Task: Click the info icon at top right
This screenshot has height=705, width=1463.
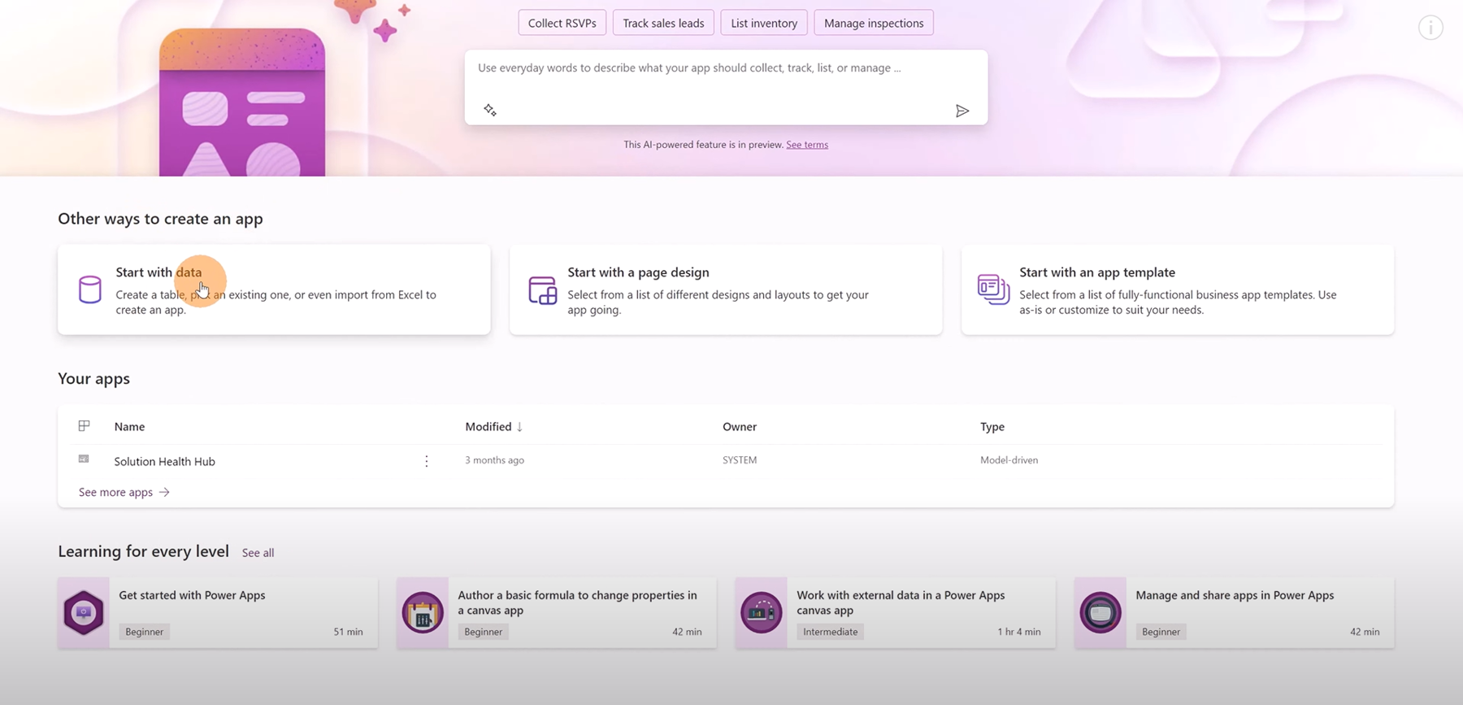Action: pyautogui.click(x=1430, y=28)
